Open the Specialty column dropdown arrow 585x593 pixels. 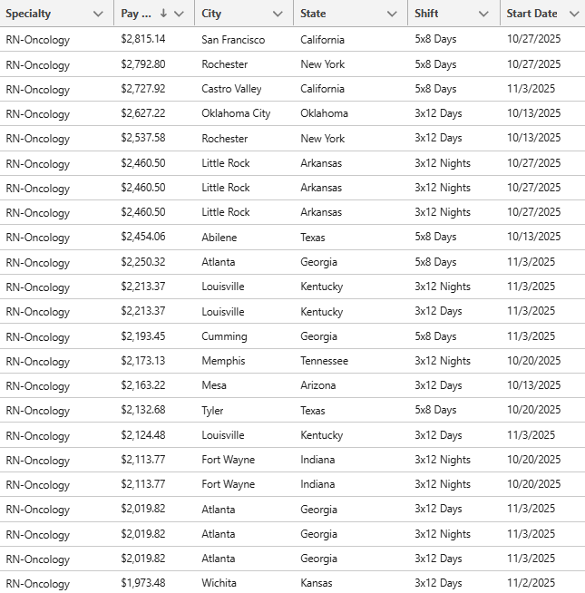click(98, 14)
